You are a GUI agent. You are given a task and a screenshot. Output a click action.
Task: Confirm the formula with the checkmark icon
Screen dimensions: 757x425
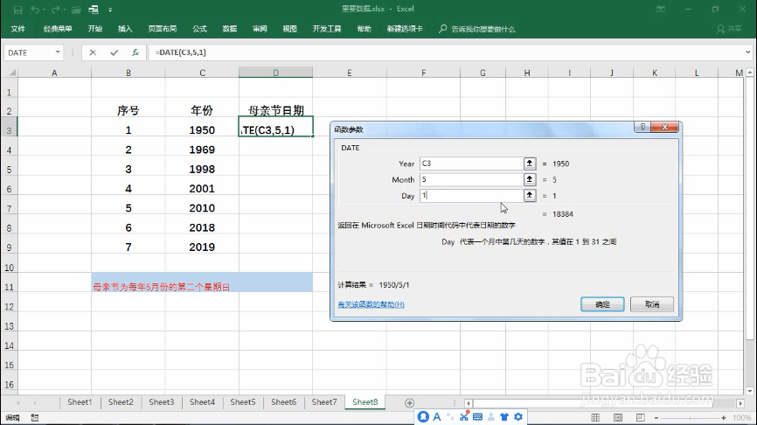114,52
